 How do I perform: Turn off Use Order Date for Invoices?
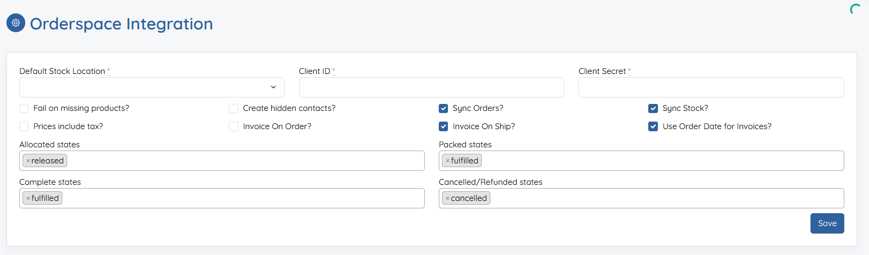(653, 126)
